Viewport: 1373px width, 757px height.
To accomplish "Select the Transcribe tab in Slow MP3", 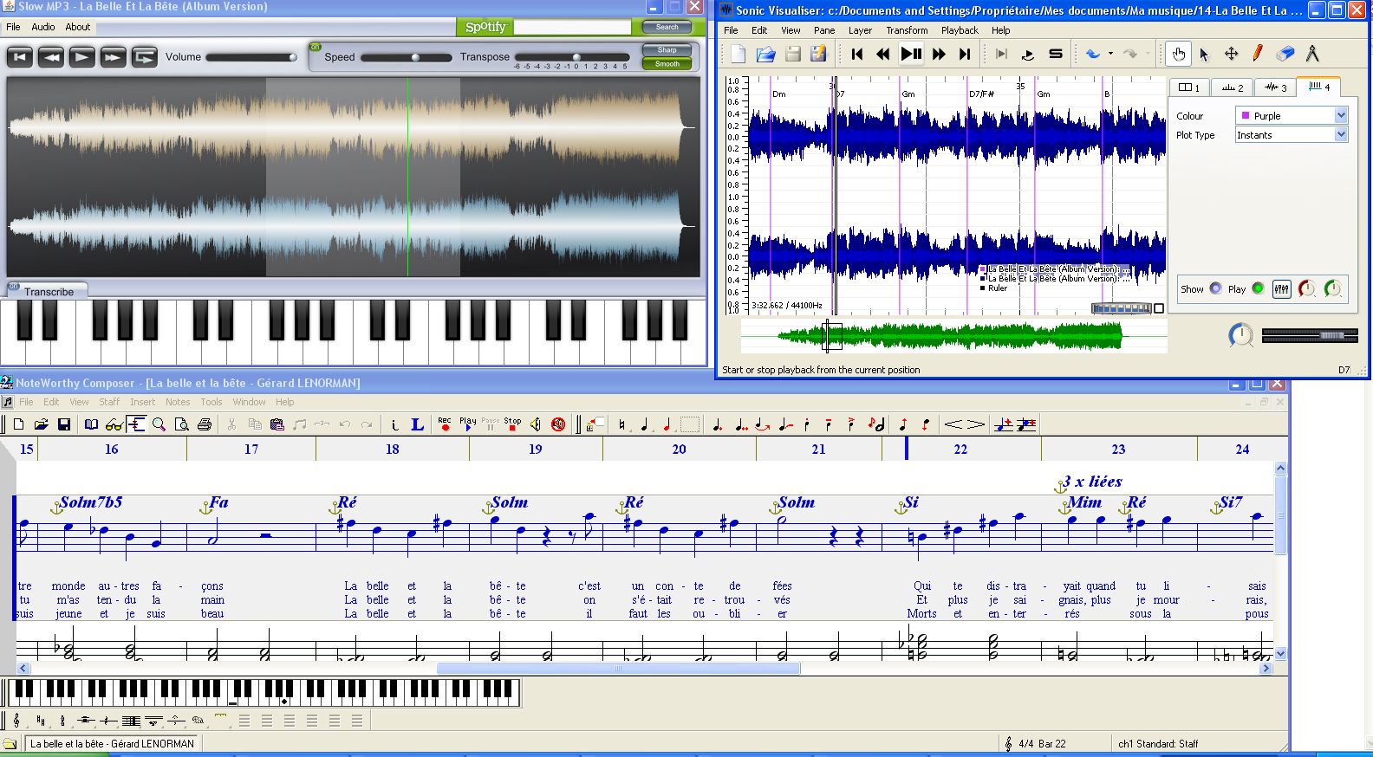I will coord(49,292).
